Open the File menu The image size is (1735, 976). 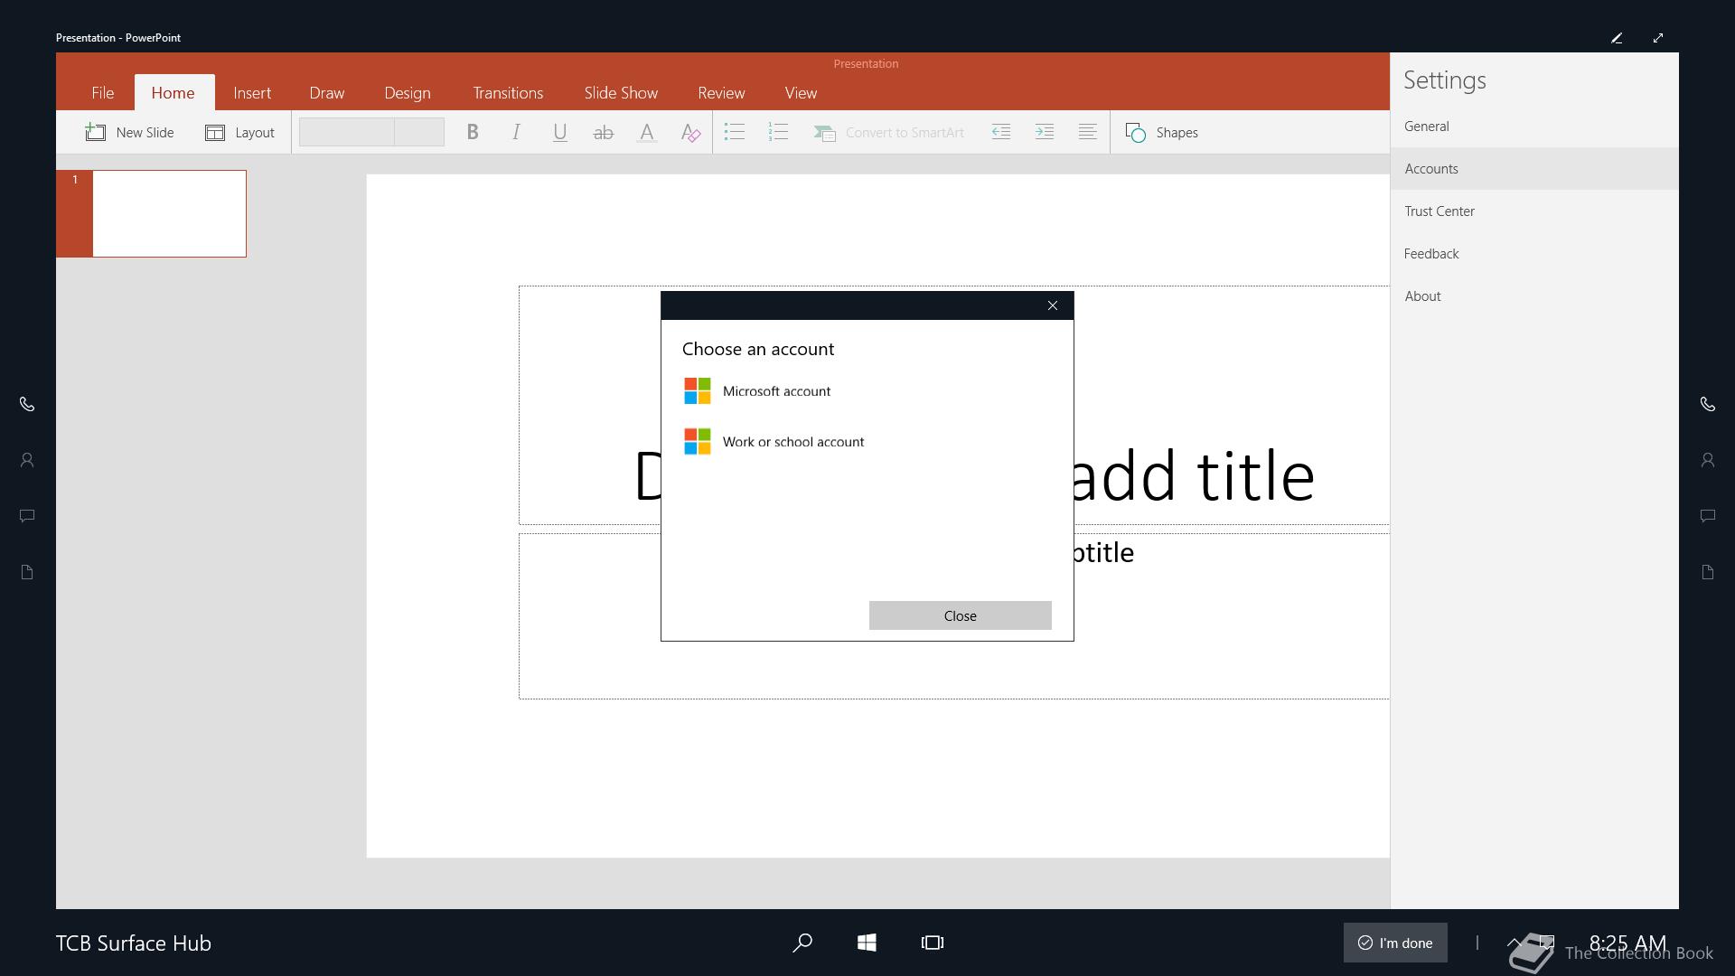click(102, 92)
